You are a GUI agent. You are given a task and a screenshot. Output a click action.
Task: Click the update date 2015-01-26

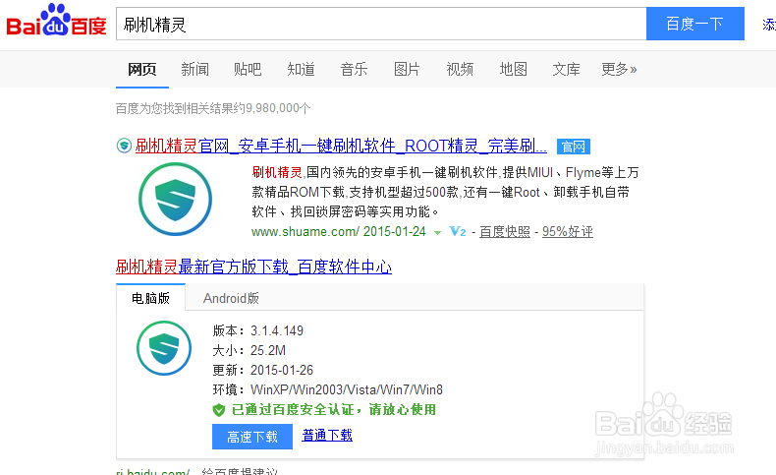tap(282, 371)
